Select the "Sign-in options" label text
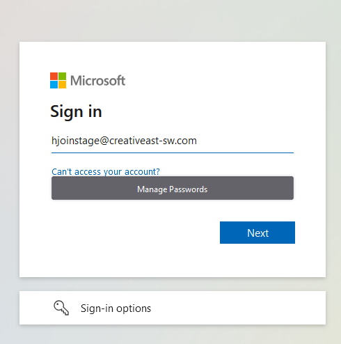 pyautogui.click(x=116, y=308)
